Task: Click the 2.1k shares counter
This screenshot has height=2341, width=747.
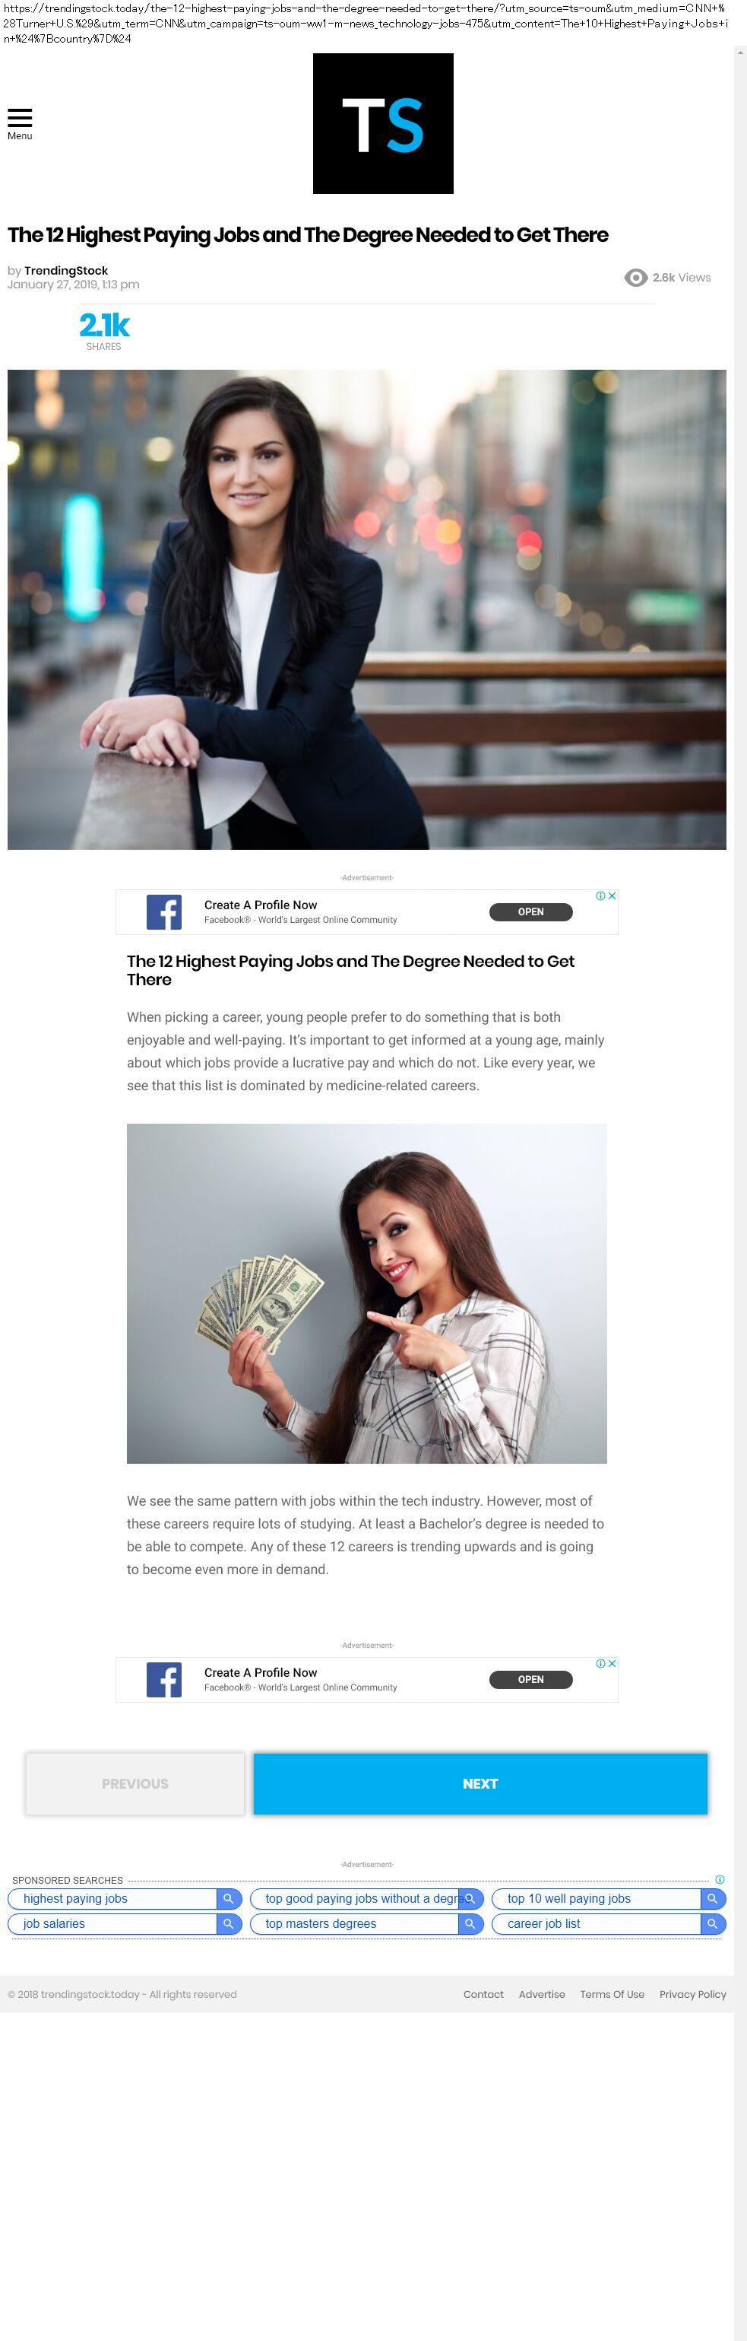Action: [x=103, y=331]
